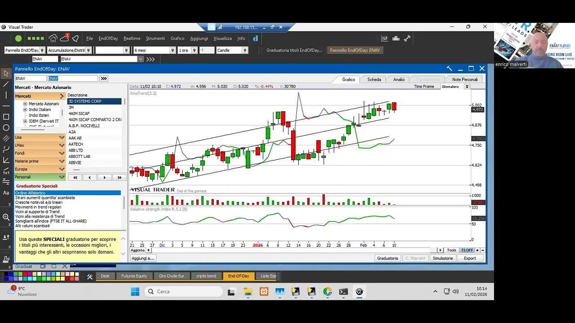Click the crossed tools icon by Desk tab
This screenshot has height=323, width=575.
coord(90,276)
